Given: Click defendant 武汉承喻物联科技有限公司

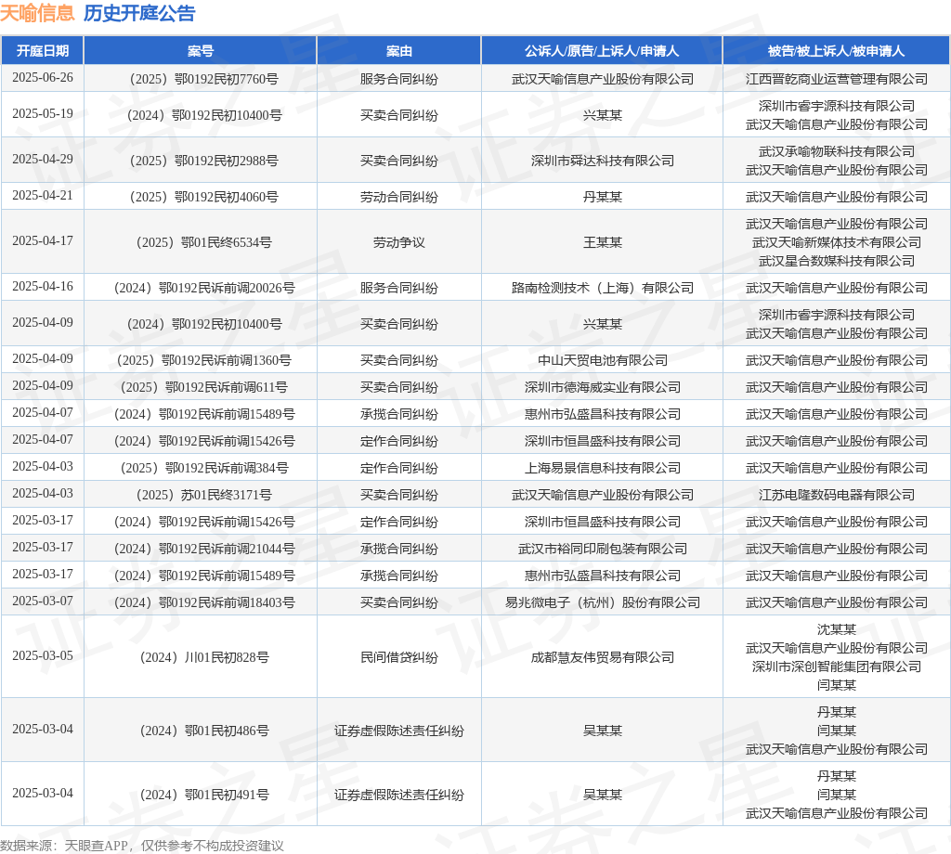Looking at the screenshot, I should [x=837, y=151].
